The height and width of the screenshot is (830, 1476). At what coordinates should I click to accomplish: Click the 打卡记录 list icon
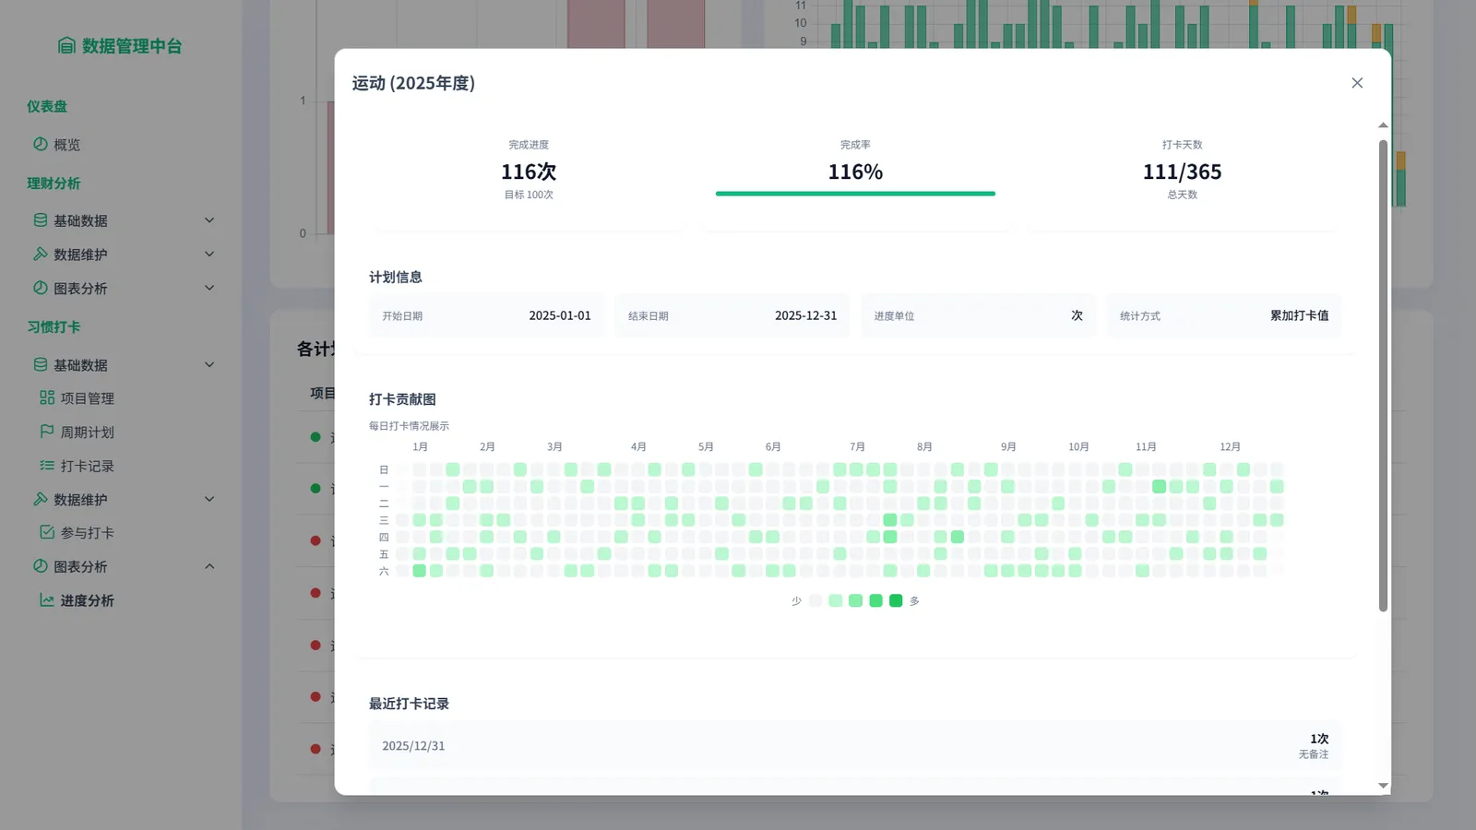(47, 466)
